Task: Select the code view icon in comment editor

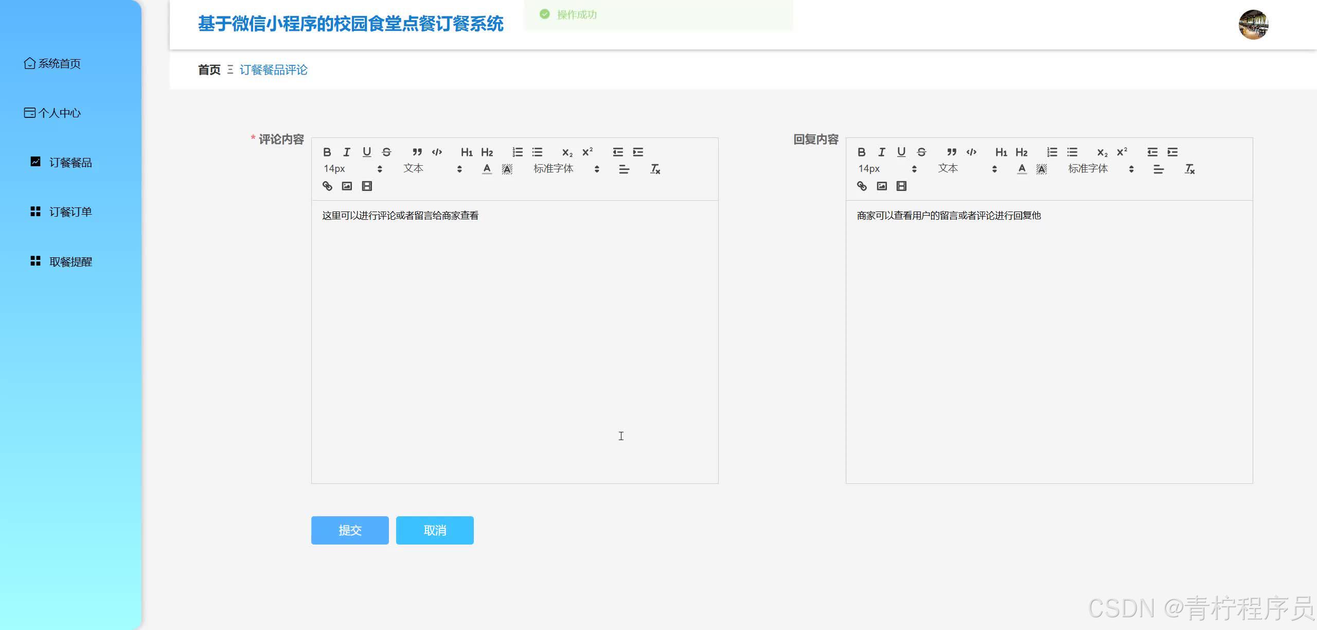Action: pos(437,151)
